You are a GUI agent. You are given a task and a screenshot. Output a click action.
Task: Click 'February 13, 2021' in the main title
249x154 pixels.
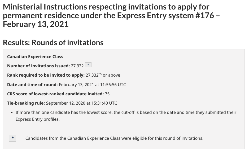36,24
